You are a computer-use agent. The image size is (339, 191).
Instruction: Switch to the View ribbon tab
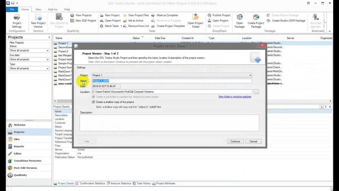pos(38,9)
